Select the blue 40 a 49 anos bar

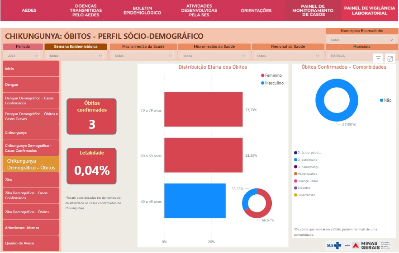(195, 201)
